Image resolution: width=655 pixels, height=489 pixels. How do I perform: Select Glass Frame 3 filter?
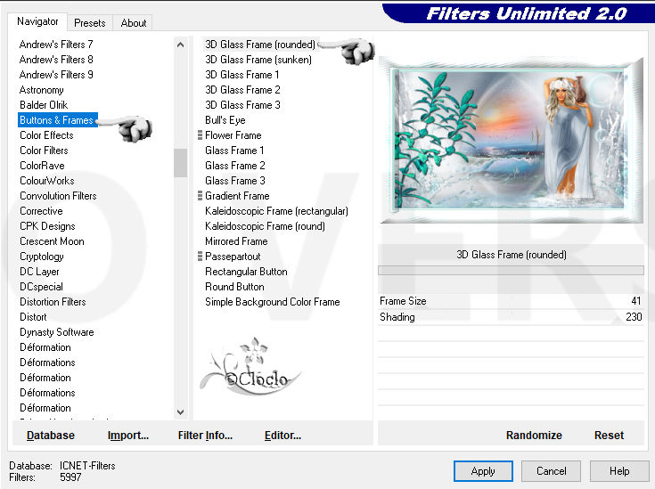(234, 181)
